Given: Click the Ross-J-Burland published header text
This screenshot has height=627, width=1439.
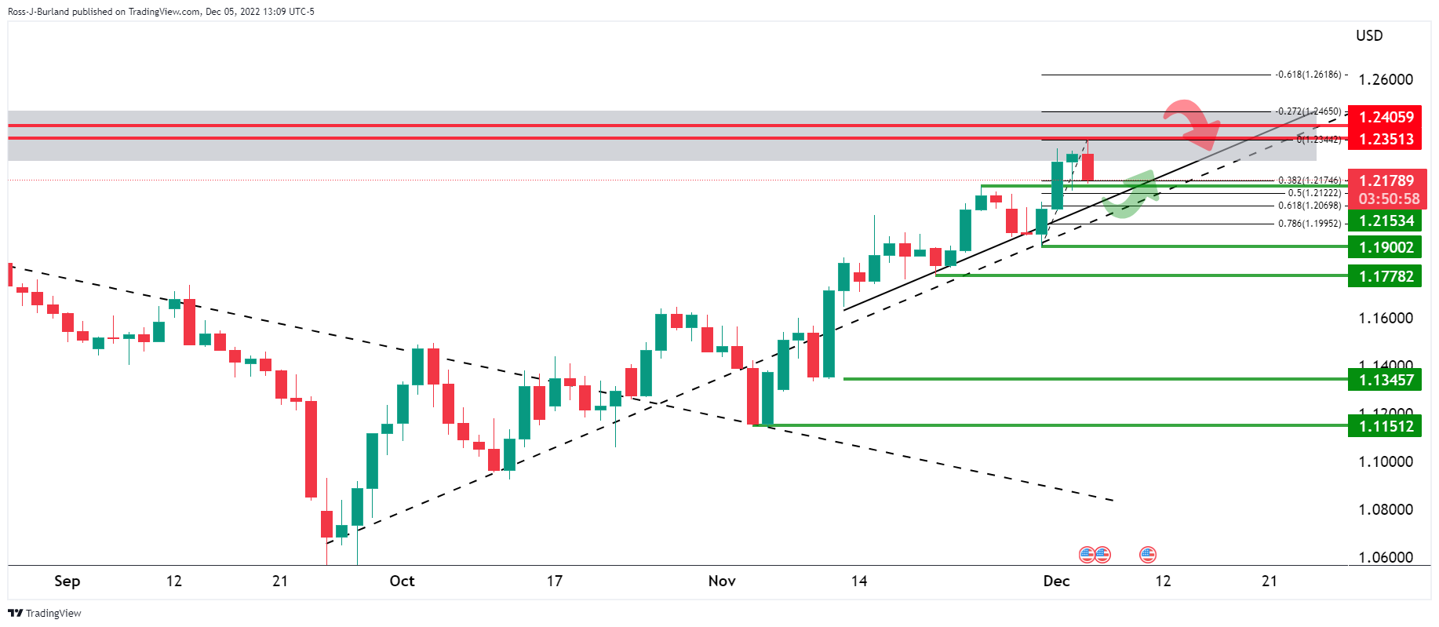Looking at the screenshot, I should tap(161, 12).
